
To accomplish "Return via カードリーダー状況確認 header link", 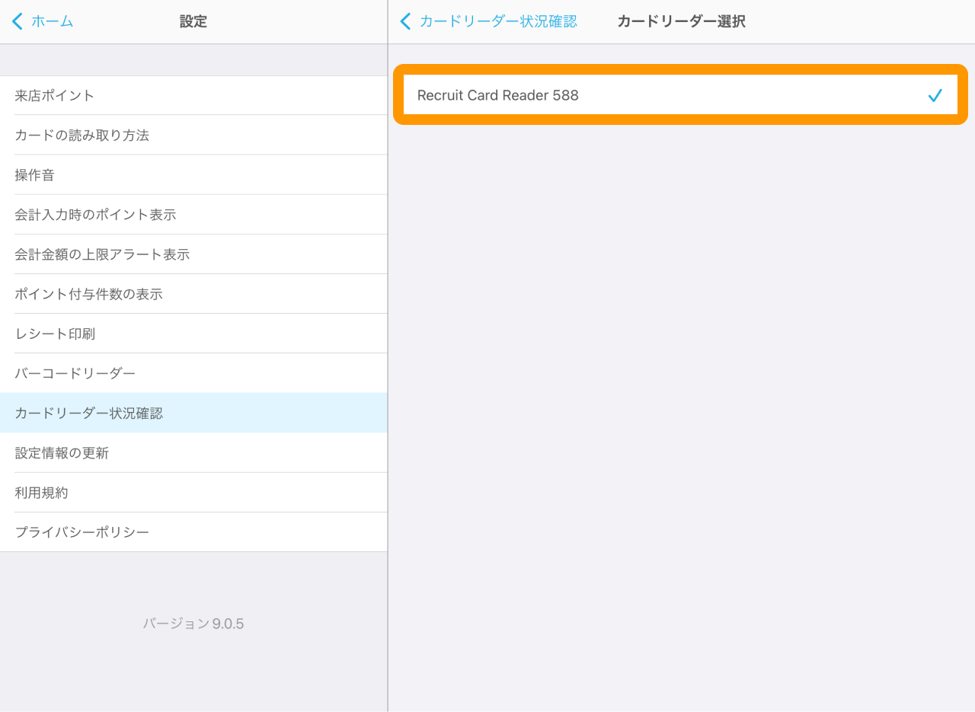I will 498,21.
